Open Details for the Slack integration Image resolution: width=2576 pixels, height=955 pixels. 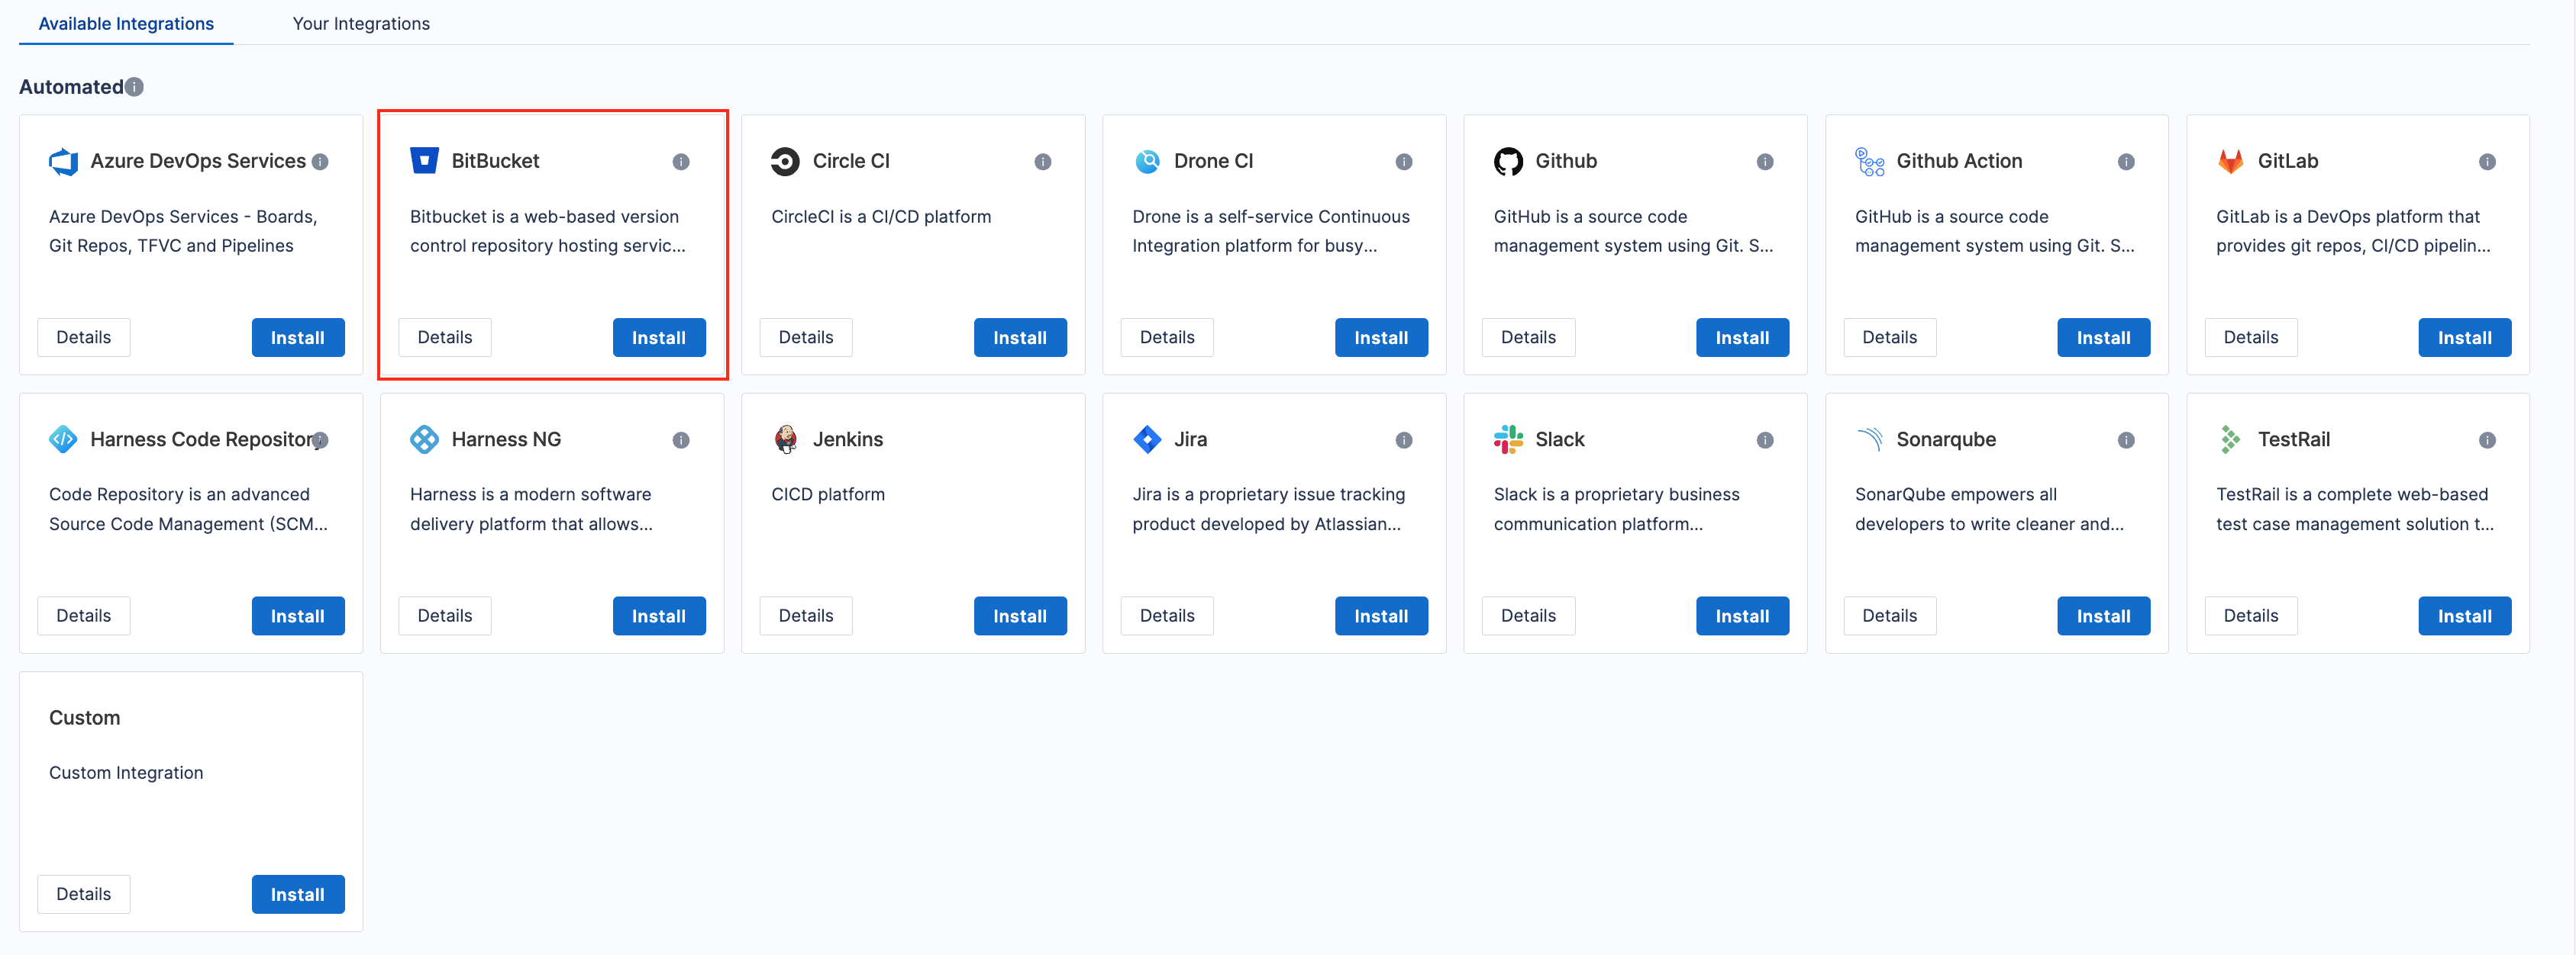pos(1528,616)
